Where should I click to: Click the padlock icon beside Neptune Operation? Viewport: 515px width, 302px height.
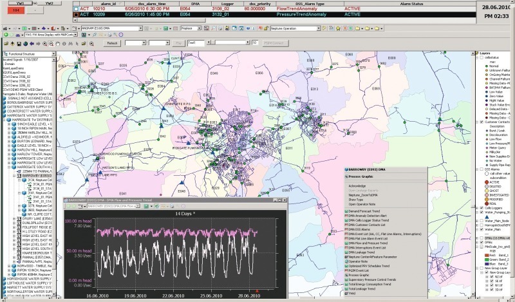tap(266, 28)
